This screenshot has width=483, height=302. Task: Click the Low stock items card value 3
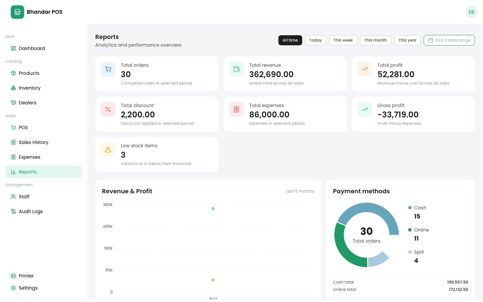123,155
